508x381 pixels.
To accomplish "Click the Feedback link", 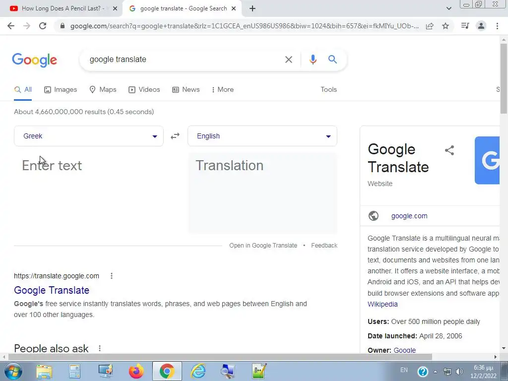I will (324, 246).
